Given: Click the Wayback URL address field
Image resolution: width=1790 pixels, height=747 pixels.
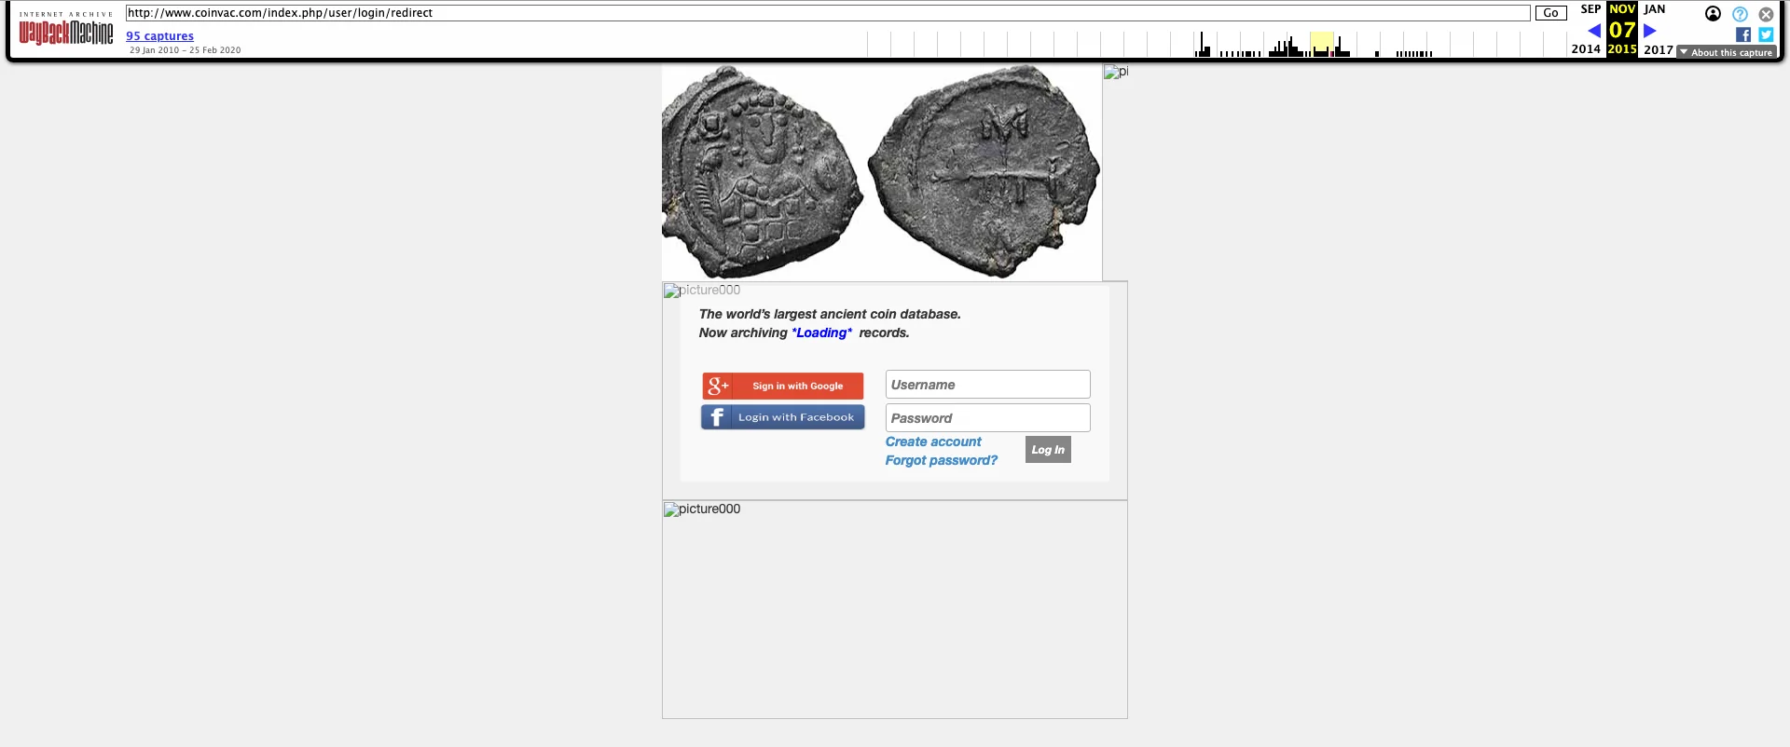Looking at the screenshot, I should click(827, 13).
